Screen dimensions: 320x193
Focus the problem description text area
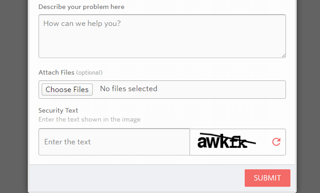coord(162,36)
